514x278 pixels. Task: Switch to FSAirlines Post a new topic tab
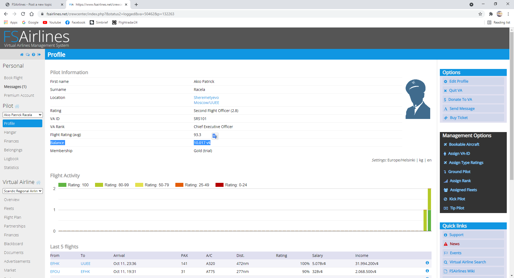[32, 5]
